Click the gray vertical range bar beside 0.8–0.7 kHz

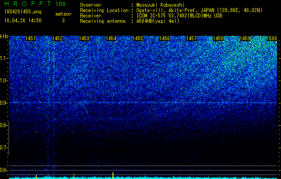click(8, 138)
